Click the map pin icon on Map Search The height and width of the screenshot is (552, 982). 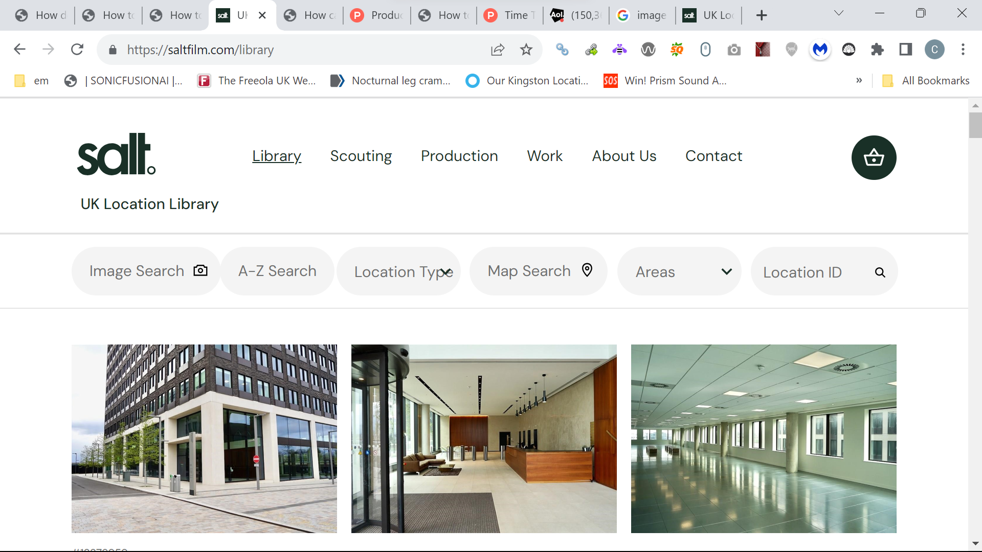587,270
